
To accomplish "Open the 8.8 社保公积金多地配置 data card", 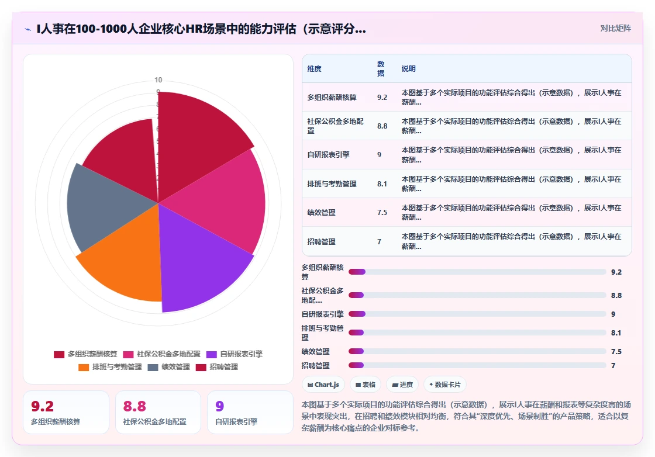I will (158, 413).
